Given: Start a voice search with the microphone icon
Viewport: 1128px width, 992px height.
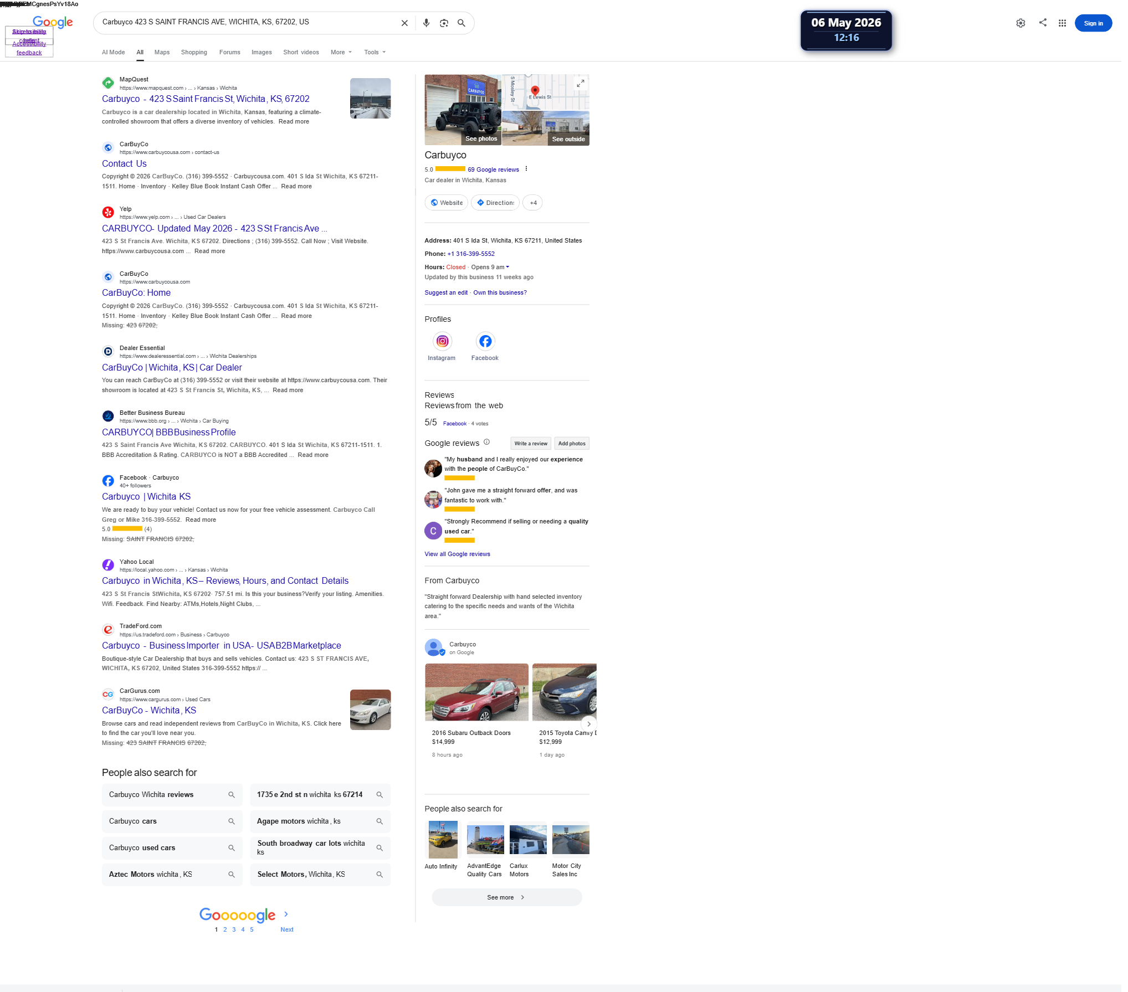Looking at the screenshot, I should click(426, 23).
